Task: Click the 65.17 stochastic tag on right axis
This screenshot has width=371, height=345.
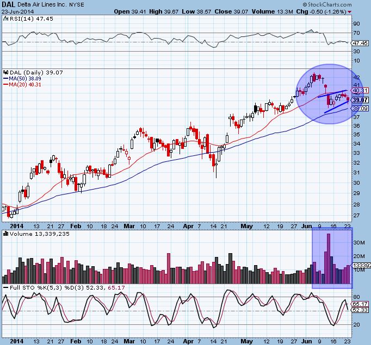Action: [x=360, y=304]
